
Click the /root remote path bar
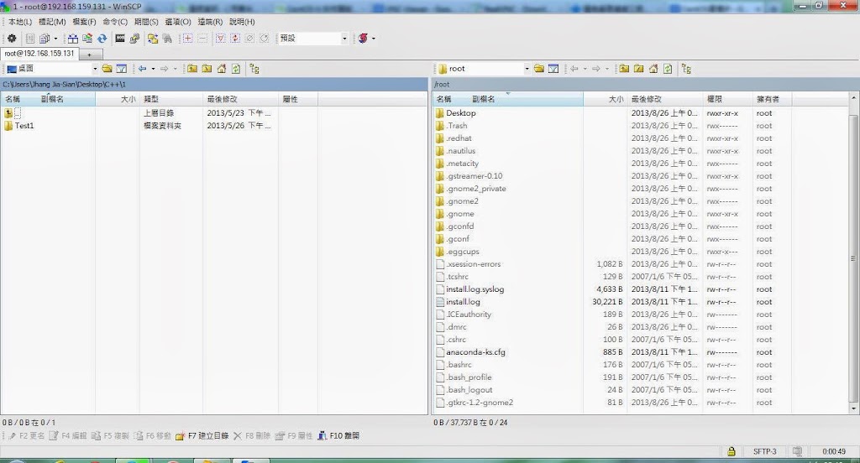click(646, 85)
